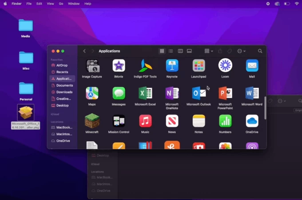The height and width of the screenshot is (200, 302).
Task: Switch to list view in Finder toolbar
Action: click(171, 51)
